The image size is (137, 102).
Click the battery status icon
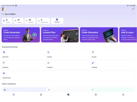pyautogui.click(x=134, y=6)
